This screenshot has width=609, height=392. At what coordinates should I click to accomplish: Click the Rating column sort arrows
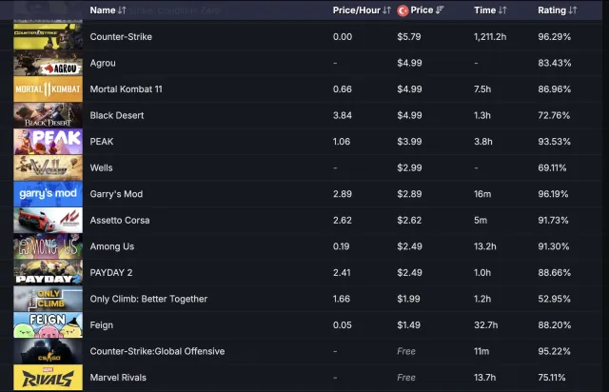coord(573,10)
